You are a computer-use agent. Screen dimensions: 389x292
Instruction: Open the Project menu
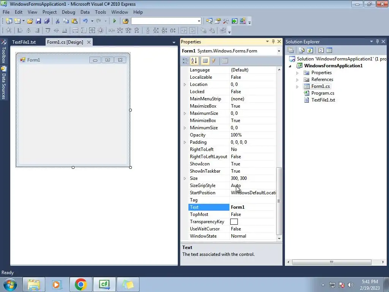point(49,12)
